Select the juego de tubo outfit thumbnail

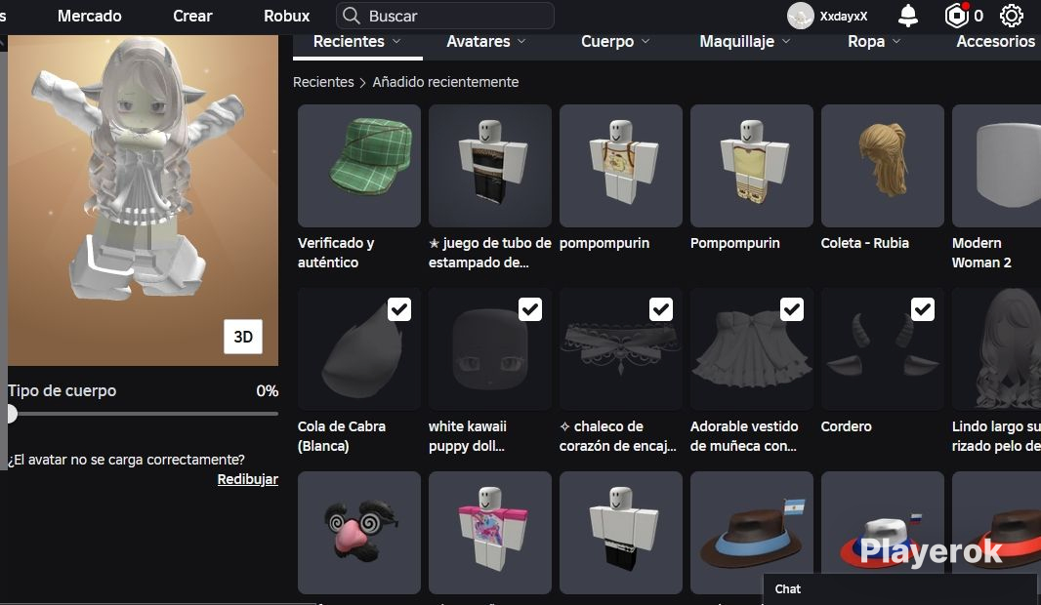490,166
